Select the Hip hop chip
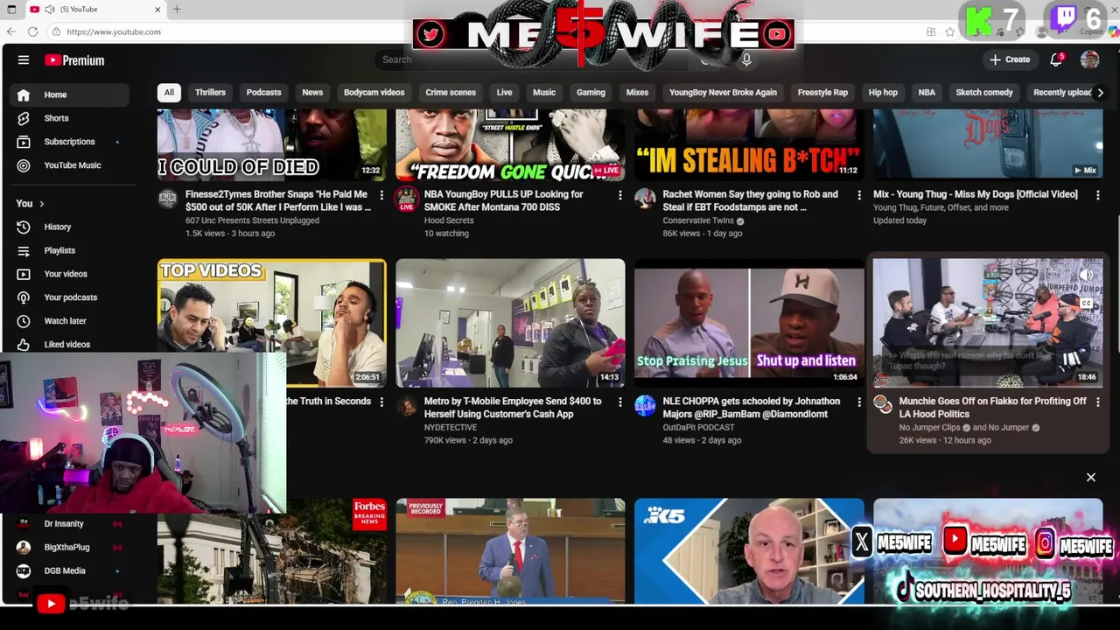This screenshot has height=630, width=1120. [883, 92]
